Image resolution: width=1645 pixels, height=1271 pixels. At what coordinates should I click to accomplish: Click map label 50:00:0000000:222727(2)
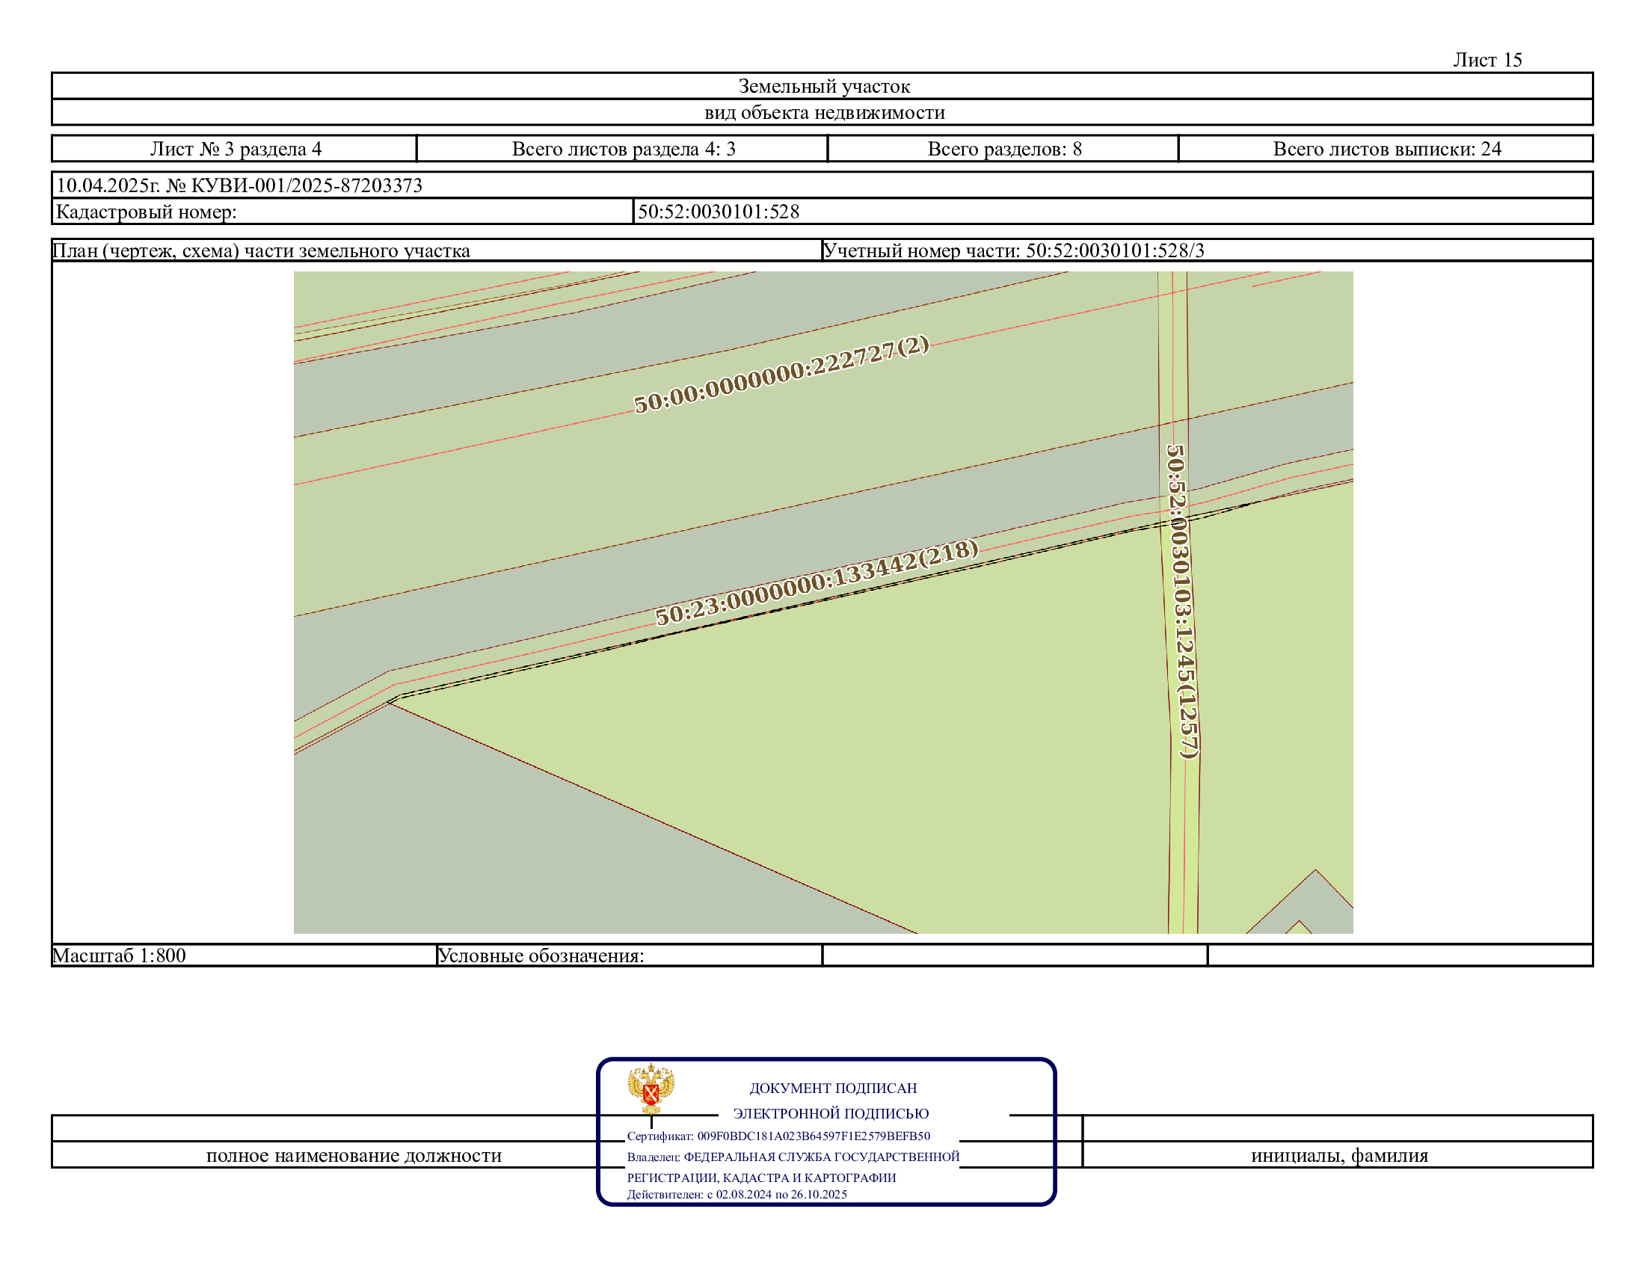click(x=781, y=375)
